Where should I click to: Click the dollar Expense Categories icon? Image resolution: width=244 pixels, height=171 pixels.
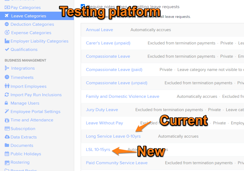[7, 33]
